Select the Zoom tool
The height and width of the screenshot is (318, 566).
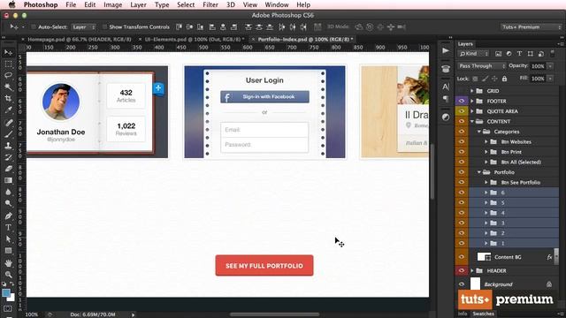pos(8,275)
